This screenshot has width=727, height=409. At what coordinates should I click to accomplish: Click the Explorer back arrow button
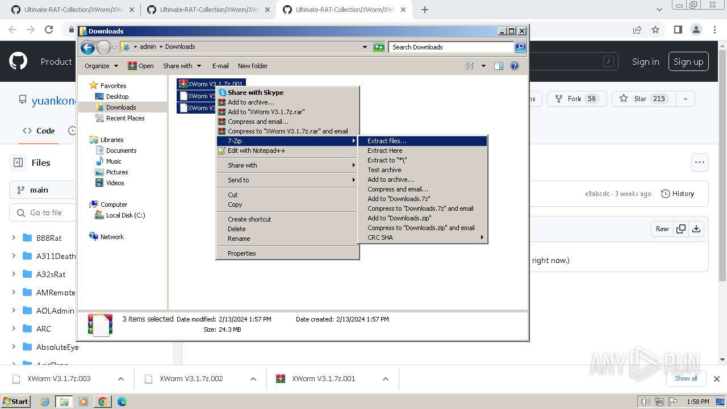[x=87, y=47]
